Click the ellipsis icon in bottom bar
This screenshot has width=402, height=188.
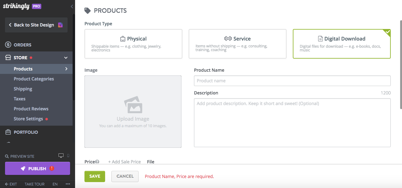pos(68,184)
